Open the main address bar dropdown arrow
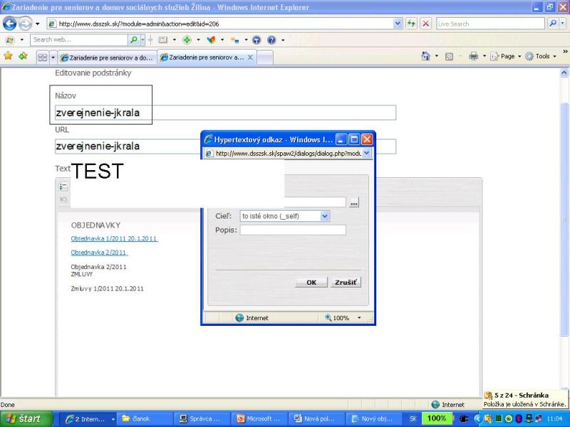Image resolution: width=570 pixels, height=427 pixels. click(398, 23)
